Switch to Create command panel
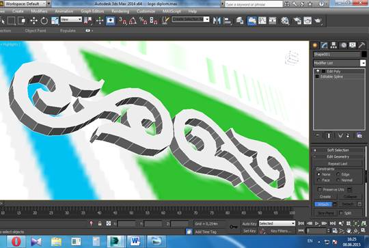 coord(315,45)
